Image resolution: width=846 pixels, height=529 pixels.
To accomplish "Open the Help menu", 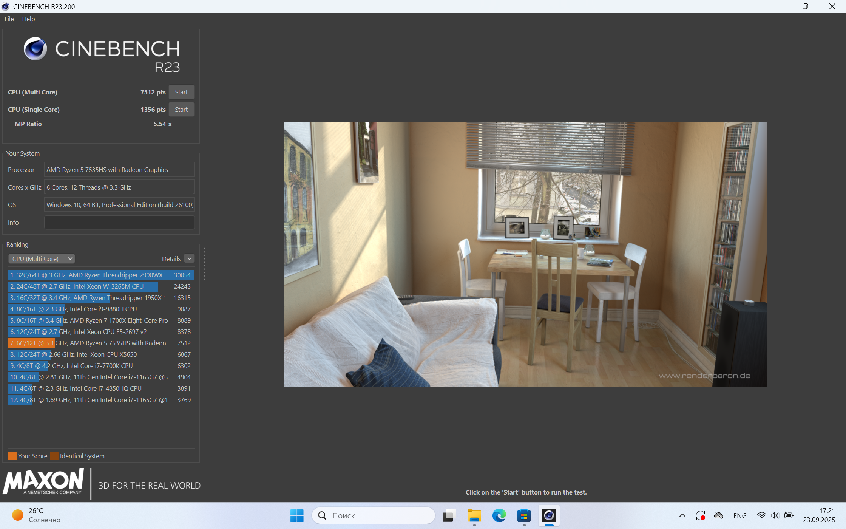I will coord(28,19).
